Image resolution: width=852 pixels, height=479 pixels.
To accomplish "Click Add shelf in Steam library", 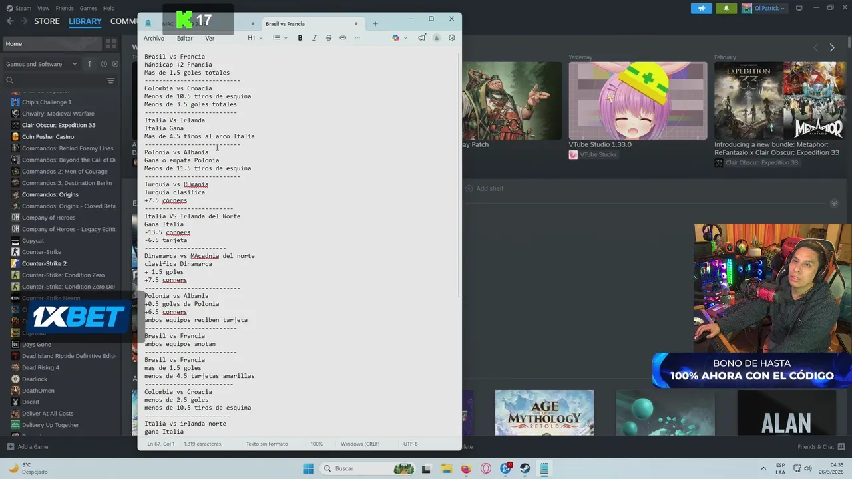I will (x=485, y=188).
